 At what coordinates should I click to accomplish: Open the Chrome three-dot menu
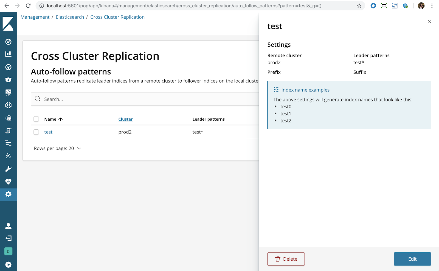[432, 6]
